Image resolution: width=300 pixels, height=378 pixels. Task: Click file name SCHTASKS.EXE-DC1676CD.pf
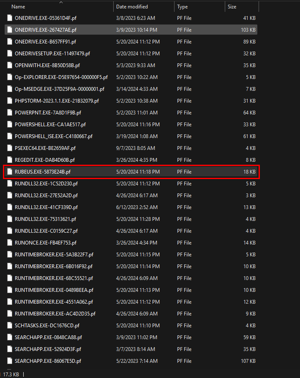click(x=47, y=325)
